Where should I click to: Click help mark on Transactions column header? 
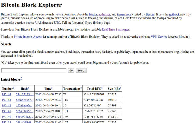(x=81, y=88)
